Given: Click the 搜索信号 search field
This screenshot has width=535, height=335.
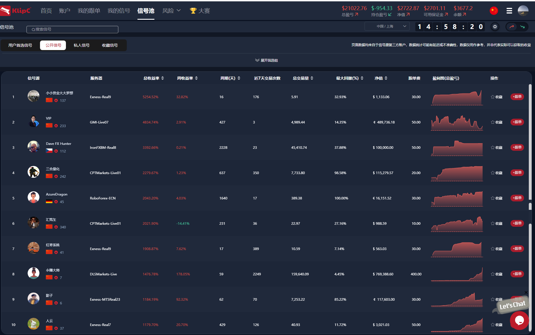Looking at the screenshot, I should [x=72, y=29].
